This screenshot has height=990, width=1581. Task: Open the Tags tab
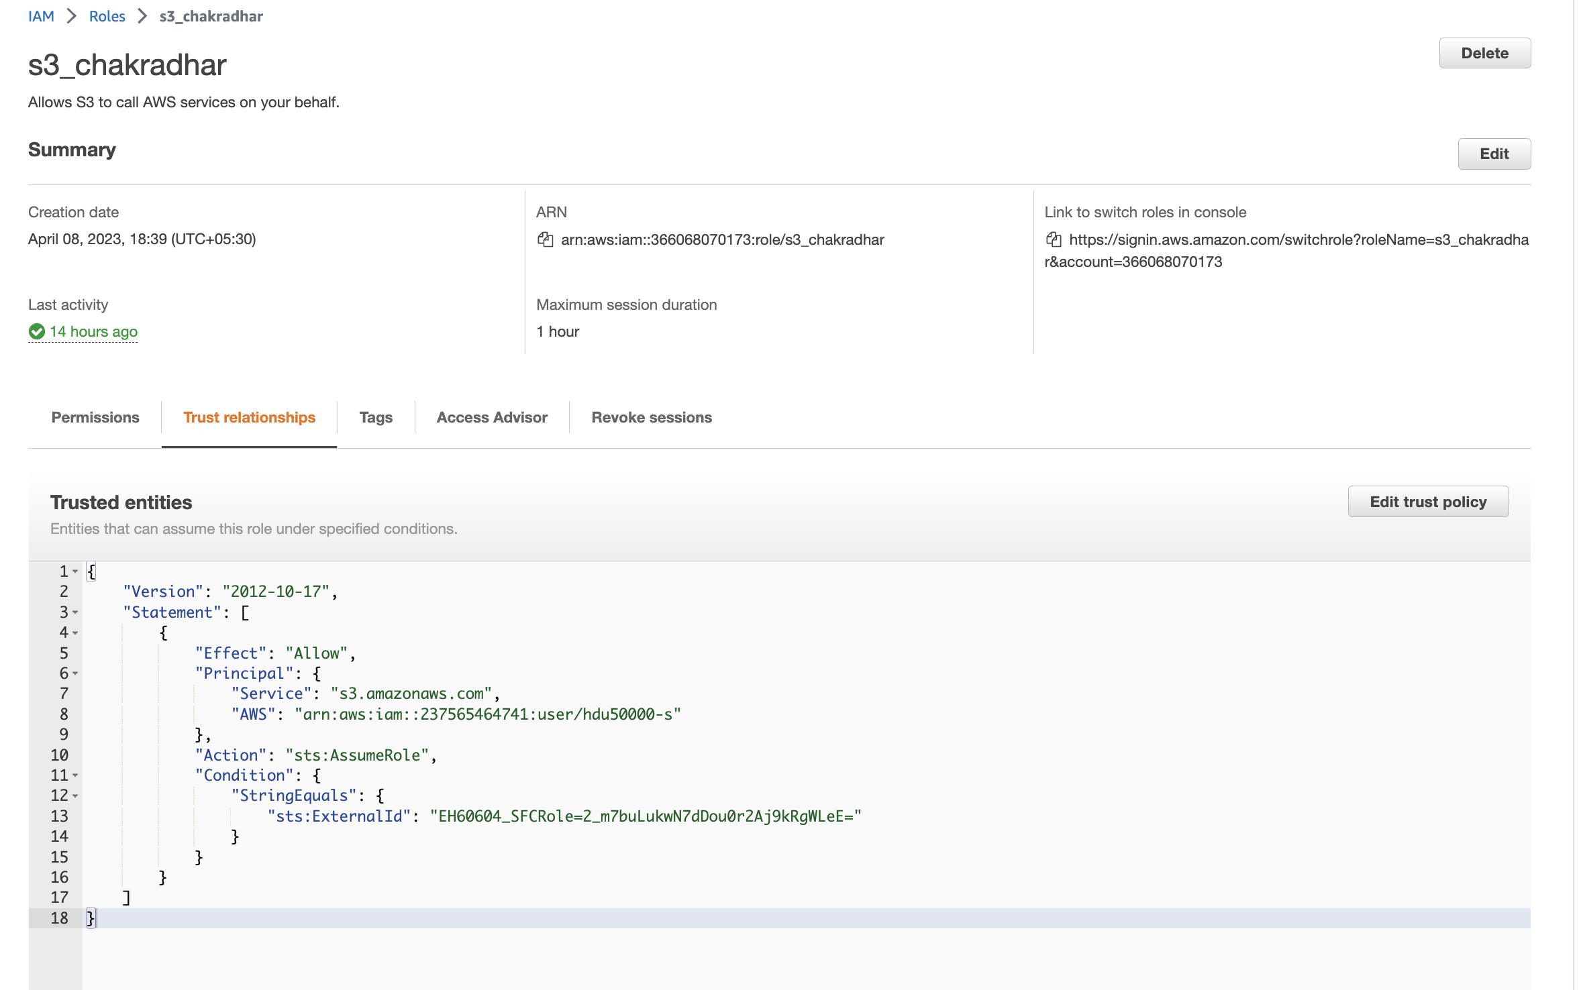(376, 417)
